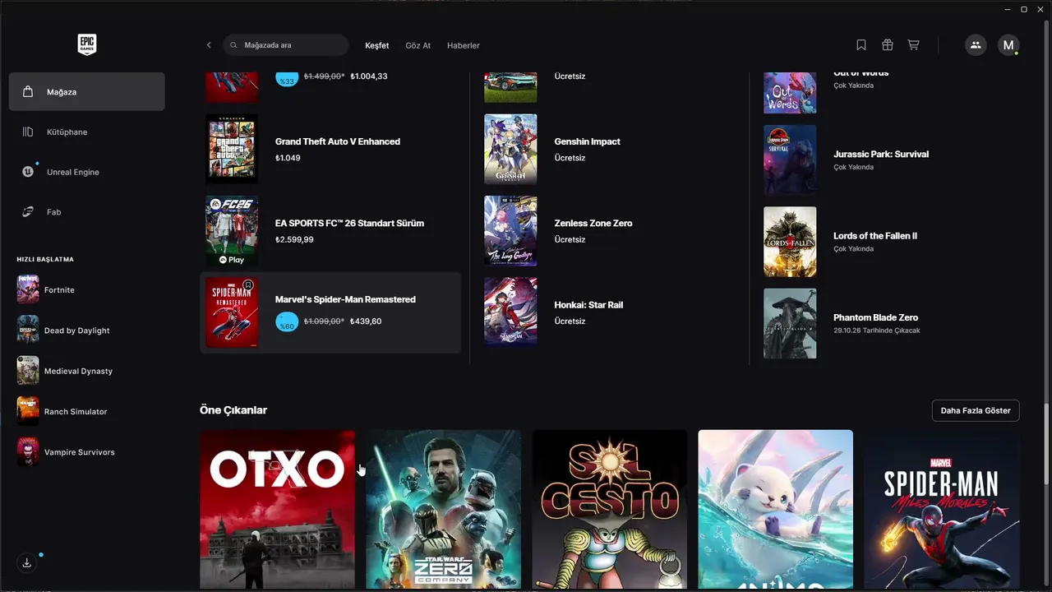Open the downloads icon in sidebar
The height and width of the screenshot is (592, 1052).
point(27,563)
